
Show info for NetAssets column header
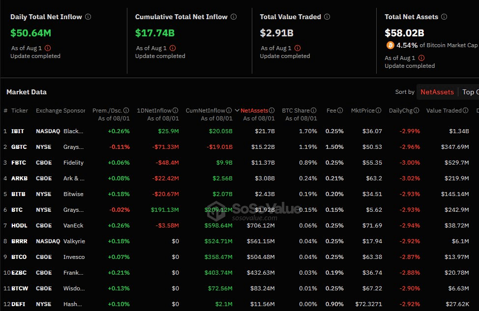click(271, 111)
